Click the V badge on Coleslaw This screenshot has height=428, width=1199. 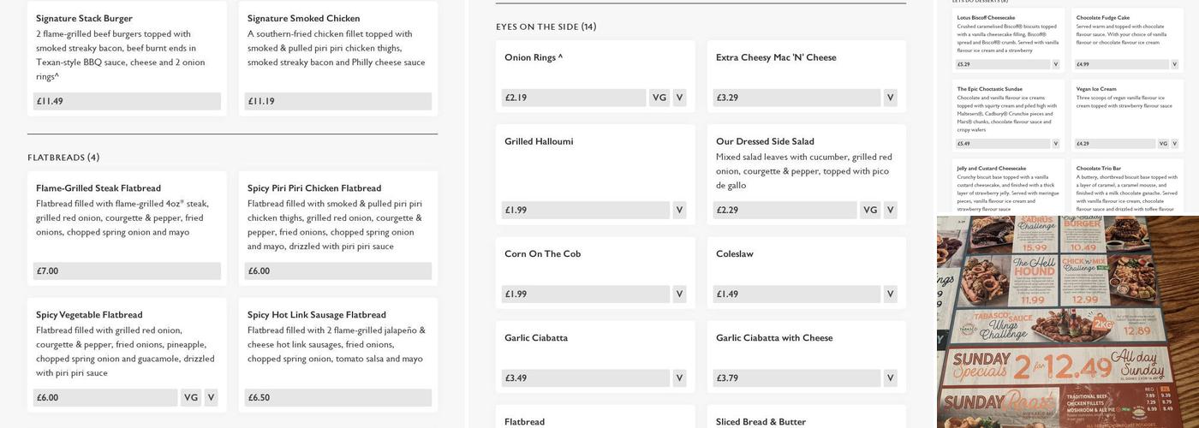coord(890,294)
